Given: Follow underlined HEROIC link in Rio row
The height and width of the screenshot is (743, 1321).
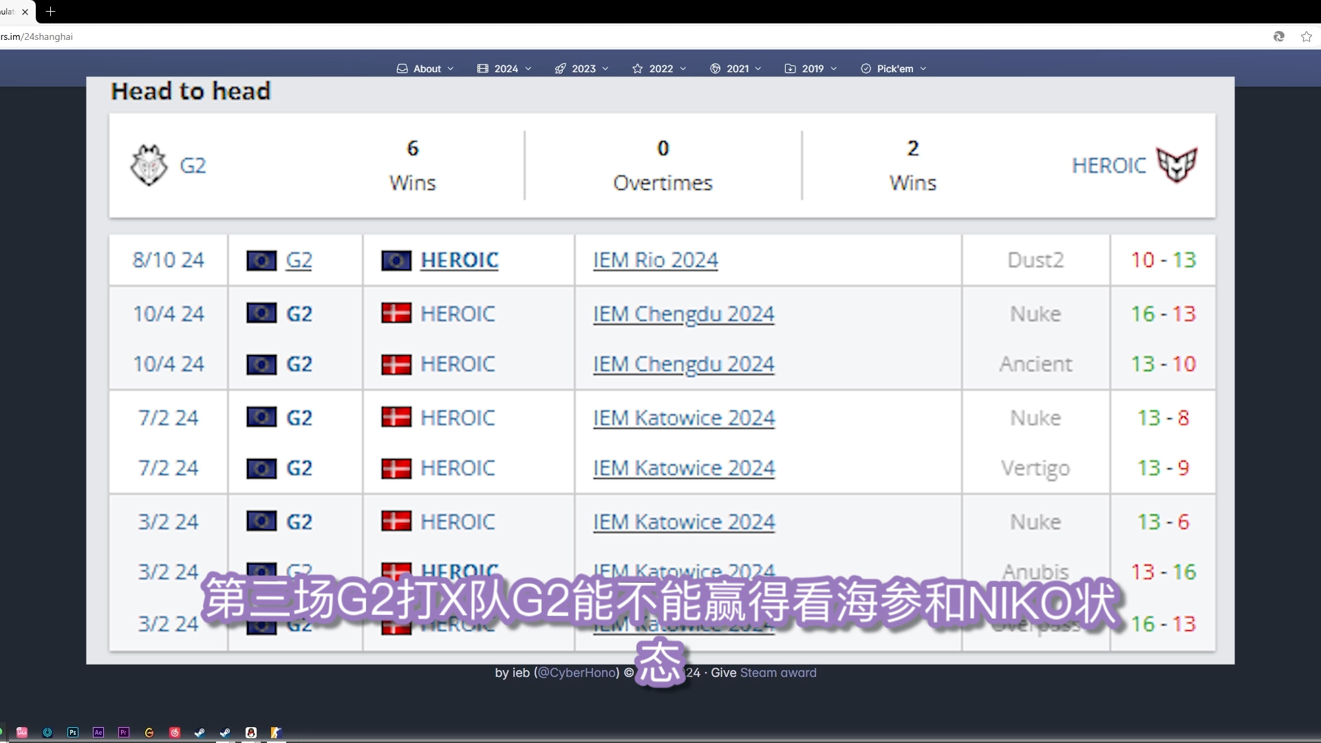Looking at the screenshot, I should pos(460,260).
